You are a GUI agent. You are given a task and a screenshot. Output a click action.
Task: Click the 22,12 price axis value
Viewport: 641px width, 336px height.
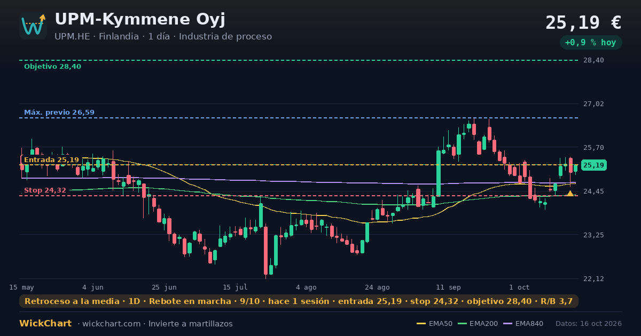[593, 279]
